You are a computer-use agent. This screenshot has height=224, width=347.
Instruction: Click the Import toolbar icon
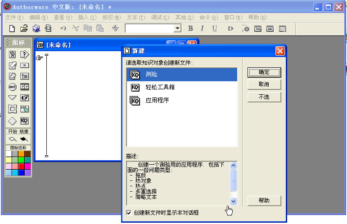click(x=48, y=28)
